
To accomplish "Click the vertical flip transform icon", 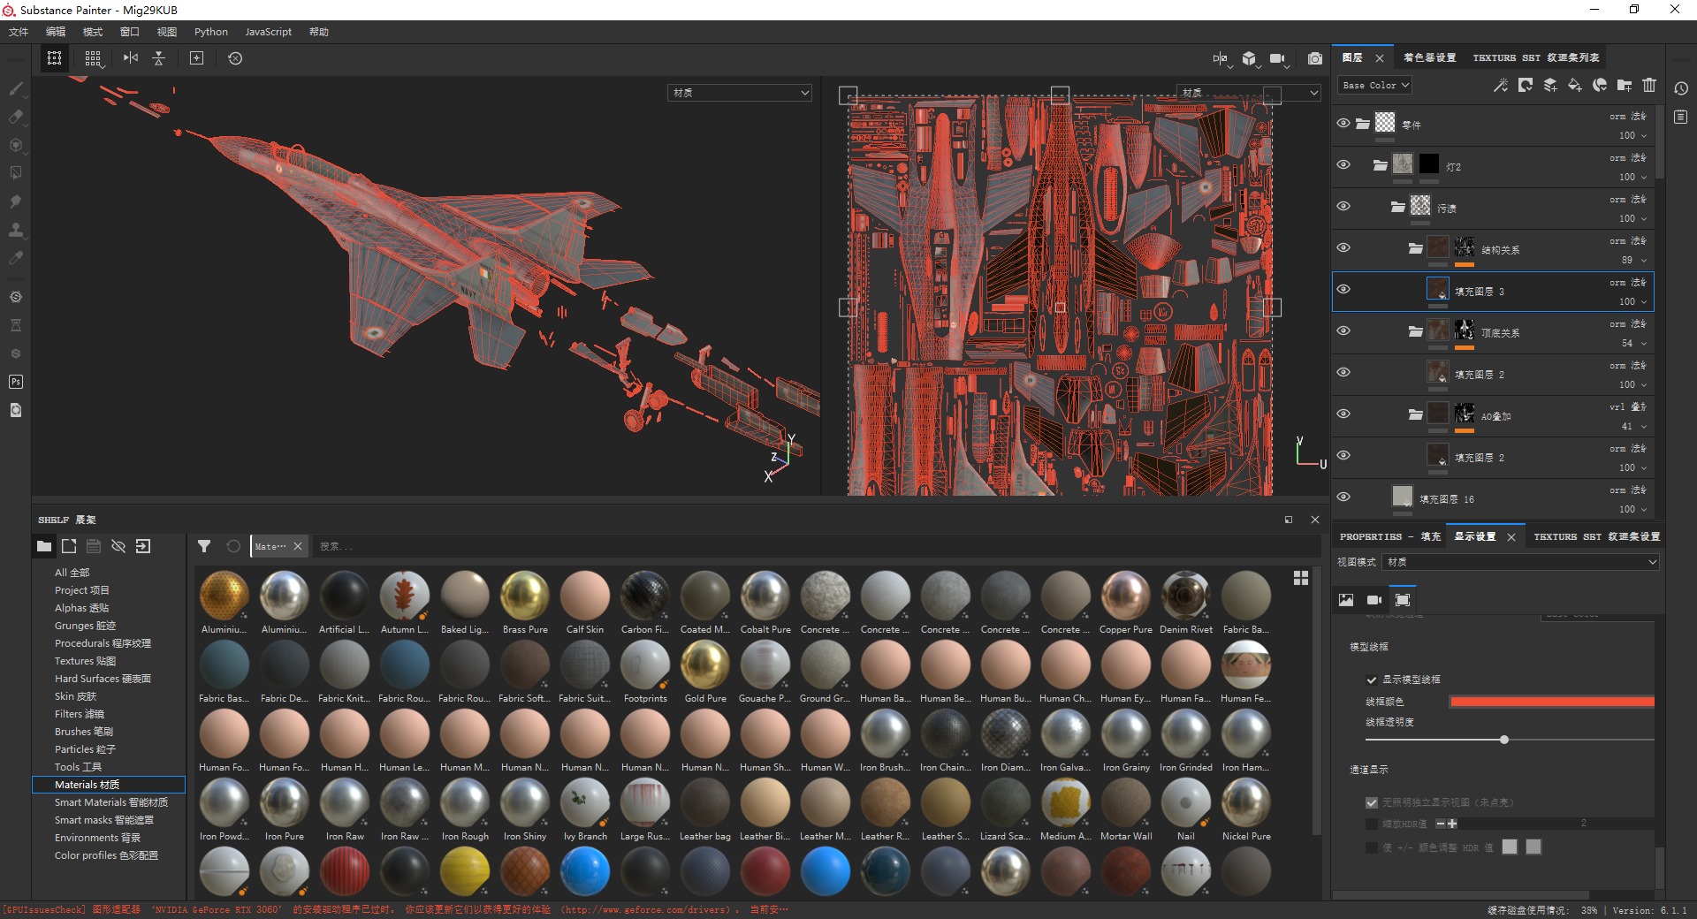I will [x=159, y=58].
